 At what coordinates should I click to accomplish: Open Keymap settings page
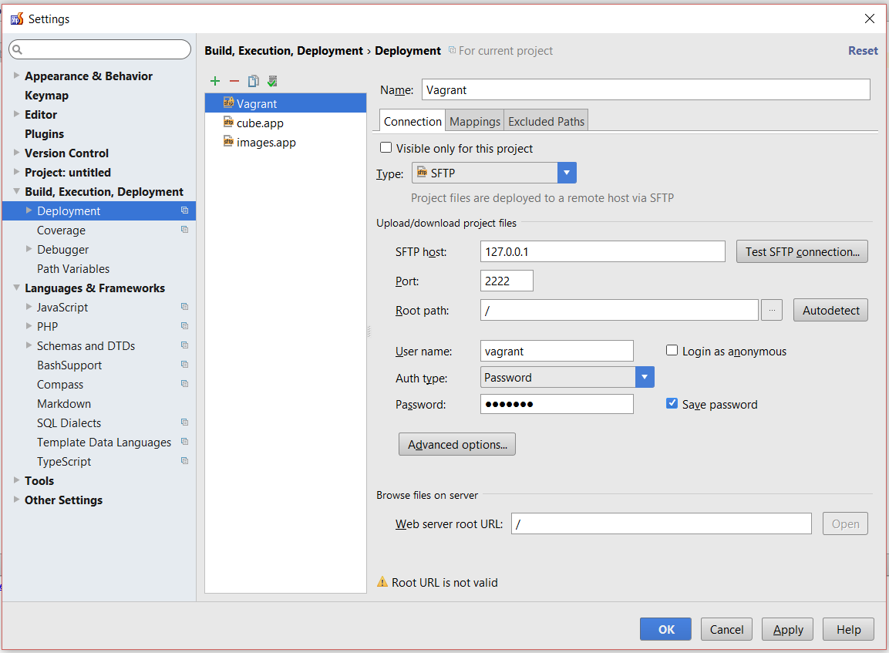click(x=46, y=96)
